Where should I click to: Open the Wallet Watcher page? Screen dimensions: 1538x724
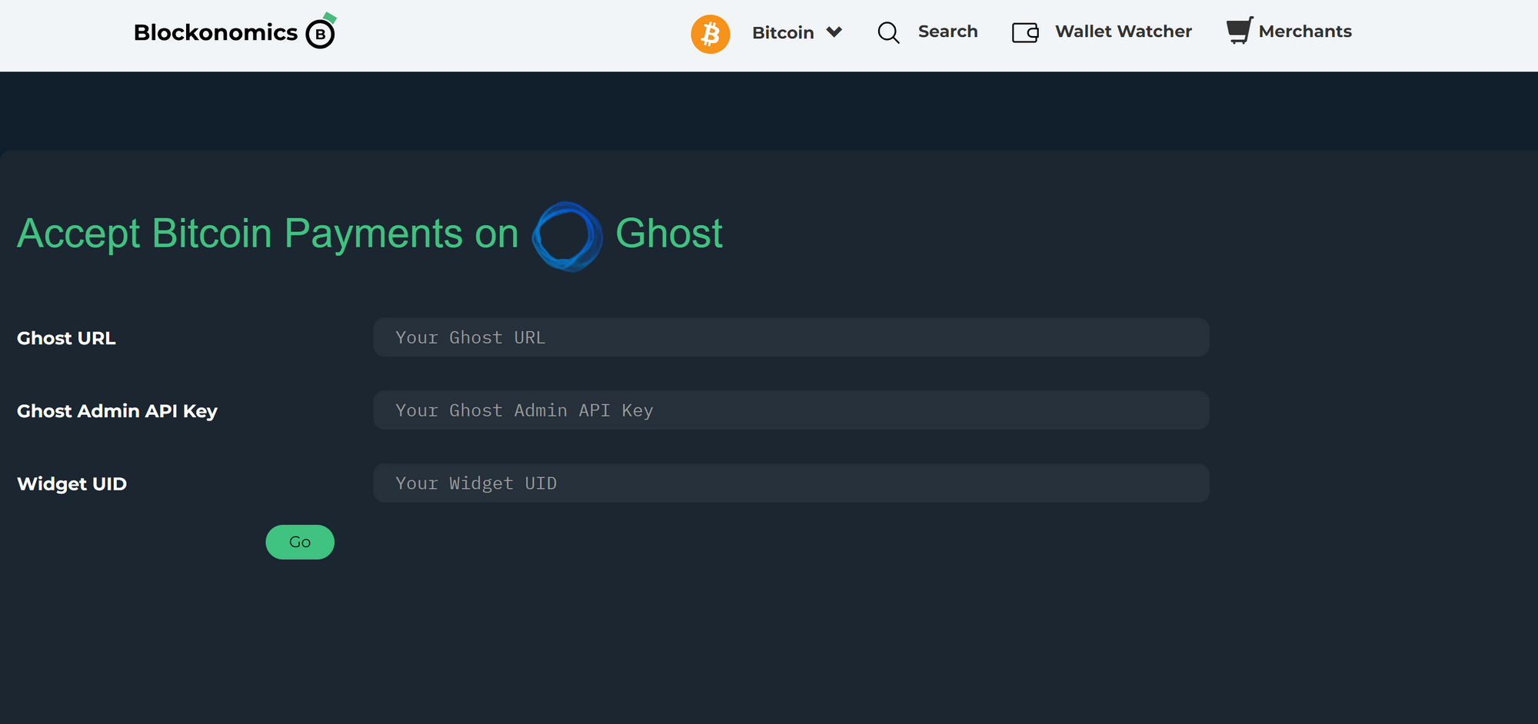(1123, 32)
